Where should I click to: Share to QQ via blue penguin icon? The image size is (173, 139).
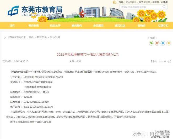click(163, 43)
